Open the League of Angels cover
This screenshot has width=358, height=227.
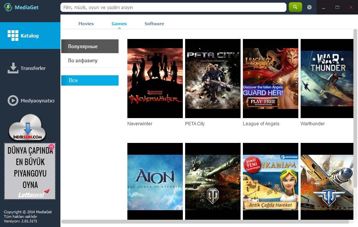tap(270, 78)
